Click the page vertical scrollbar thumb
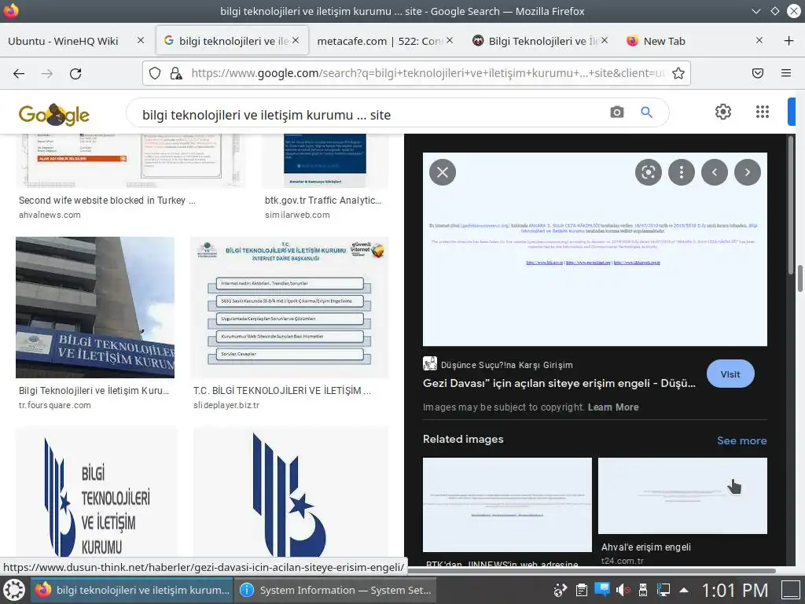Screen dimensions: 805x604 pos(799,278)
